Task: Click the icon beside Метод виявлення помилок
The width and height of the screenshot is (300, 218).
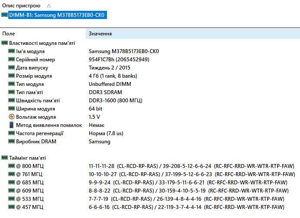Action: tap(12, 125)
